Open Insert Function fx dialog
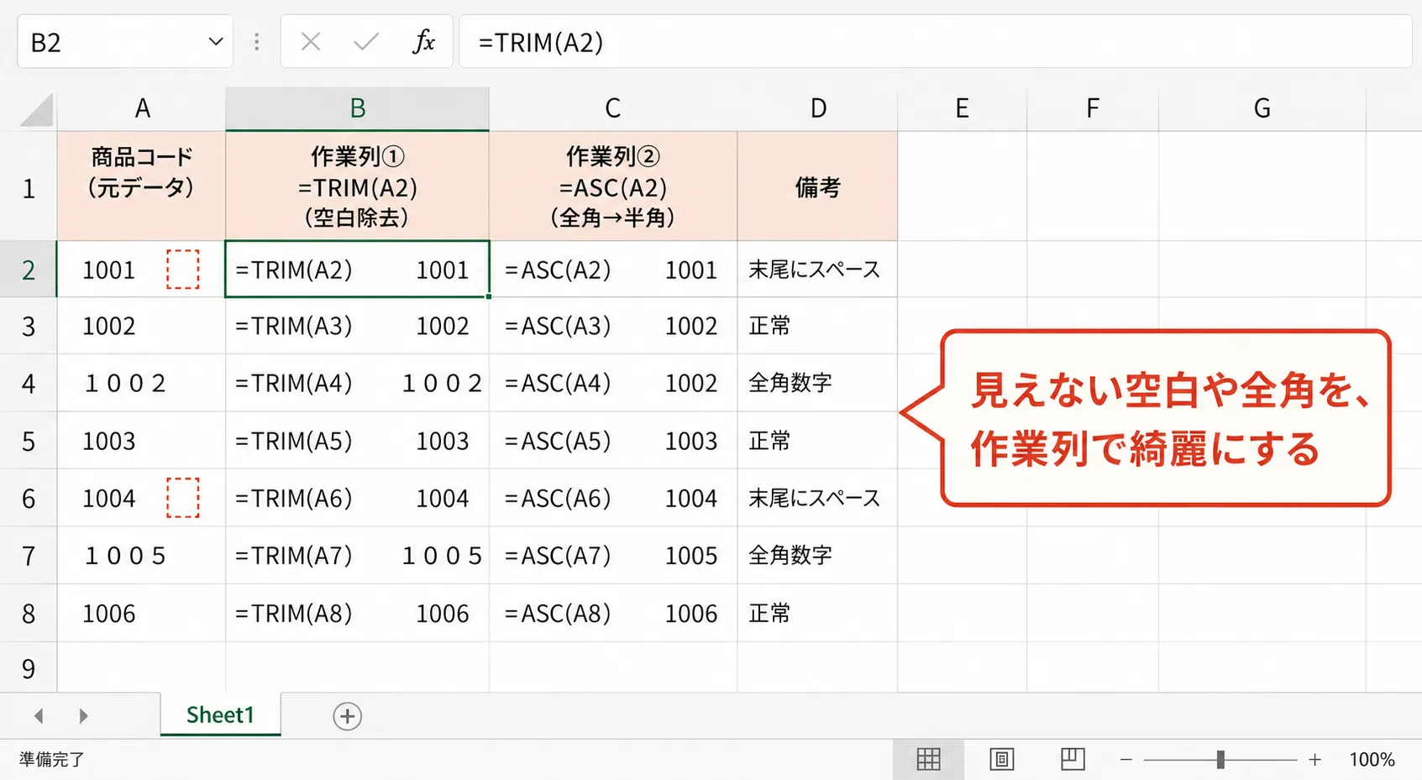 click(x=424, y=41)
